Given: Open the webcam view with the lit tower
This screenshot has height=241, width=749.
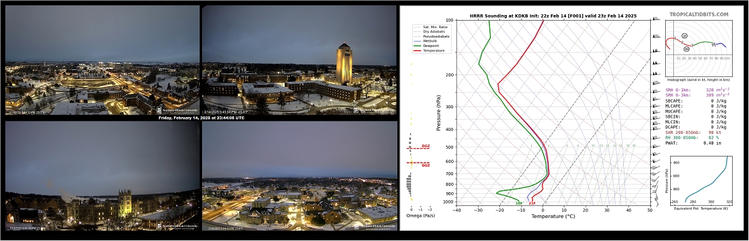Looking at the screenshot, I should coord(300,59).
